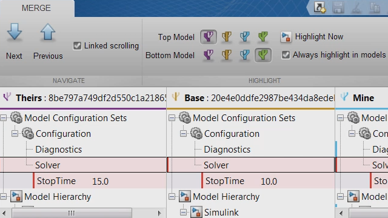Select green Target highlight for Top Model
388x218 pixels.
tap(263, 37)
